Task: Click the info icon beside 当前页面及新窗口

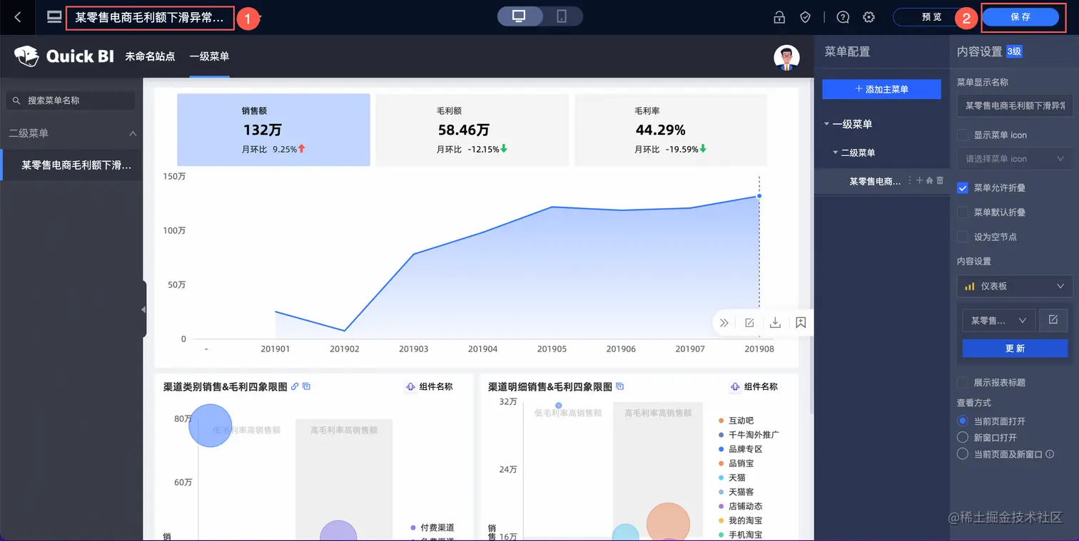Action: 1050,454
